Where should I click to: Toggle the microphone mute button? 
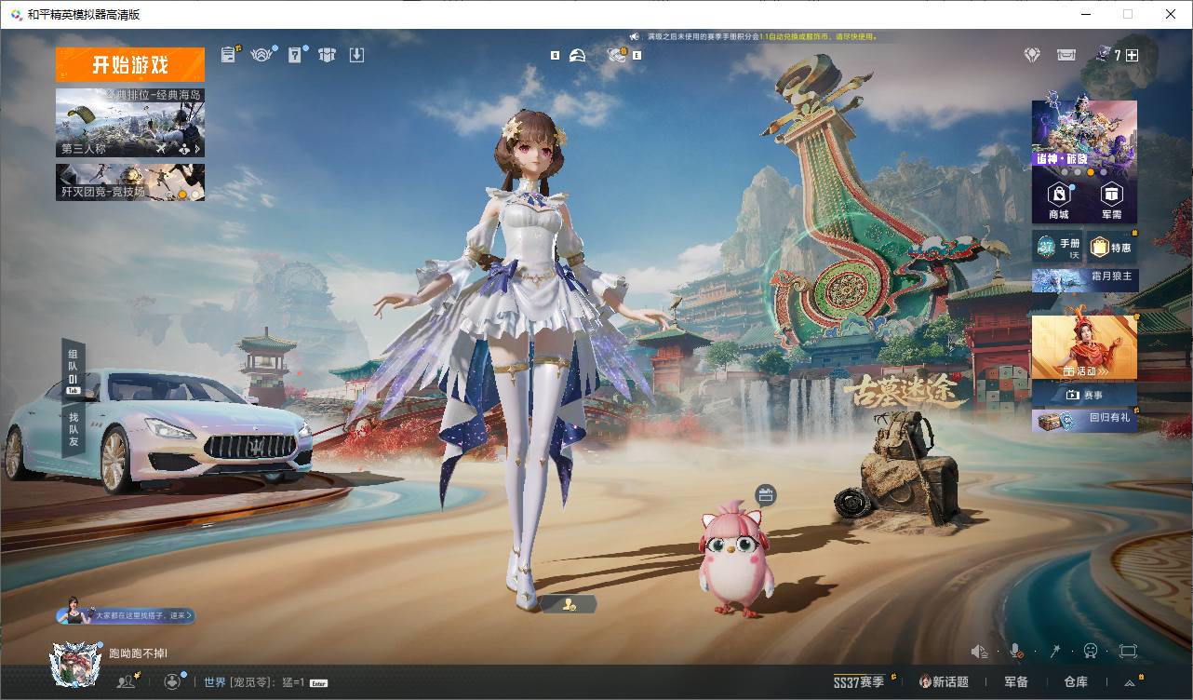[x=1017, y=652]
